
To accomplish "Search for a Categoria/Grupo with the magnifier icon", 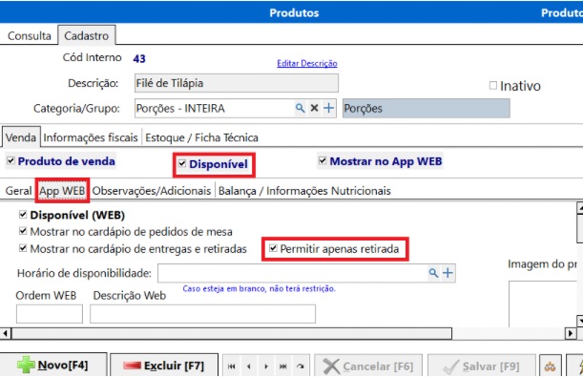I will click(x=300, y=108).
